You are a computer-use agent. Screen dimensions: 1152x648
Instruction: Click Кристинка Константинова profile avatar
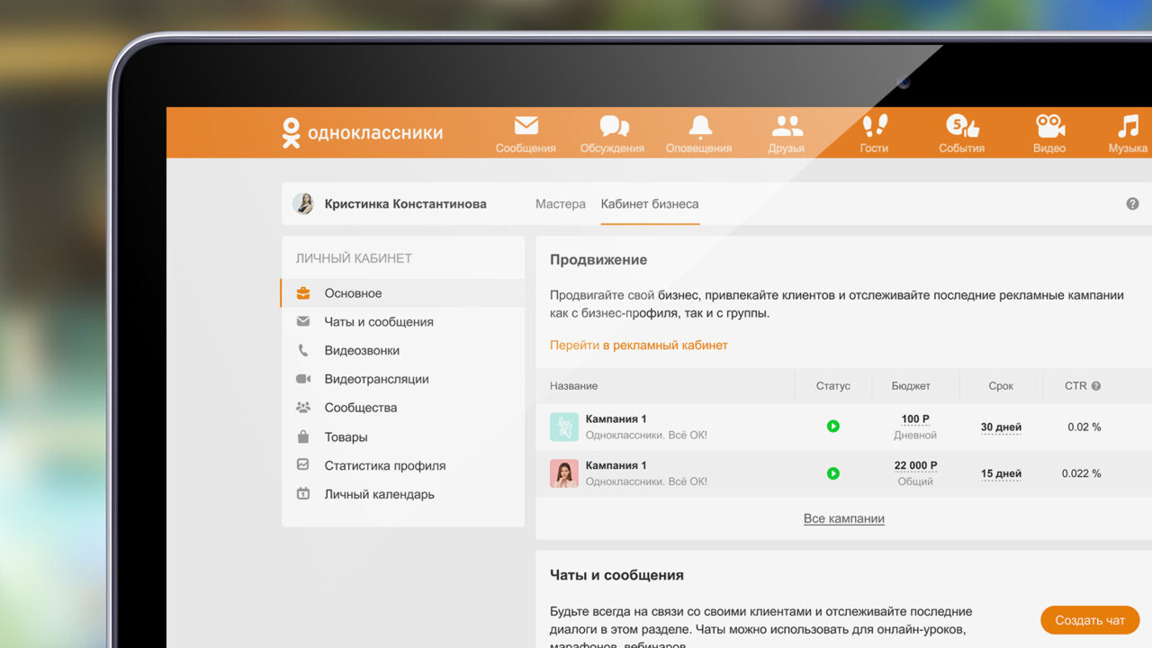coord(303,204)
